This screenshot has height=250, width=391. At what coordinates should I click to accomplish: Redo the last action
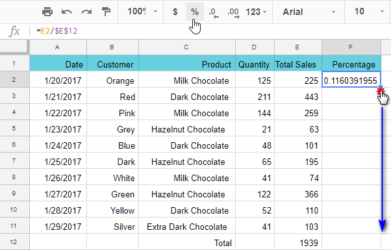point(86,12)
